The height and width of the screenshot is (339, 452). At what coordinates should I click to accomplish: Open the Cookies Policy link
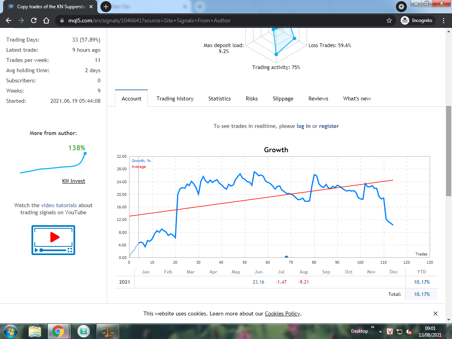pyautogui.click(x=282, y=313)
